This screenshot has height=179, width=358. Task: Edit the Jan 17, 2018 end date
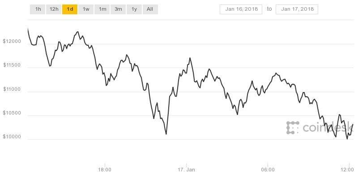pos(297,9)
